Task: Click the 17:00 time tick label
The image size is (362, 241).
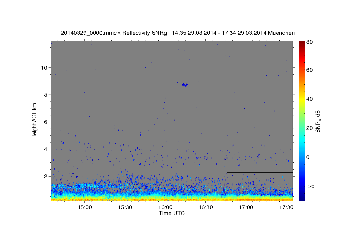Action: click(246, 208)
